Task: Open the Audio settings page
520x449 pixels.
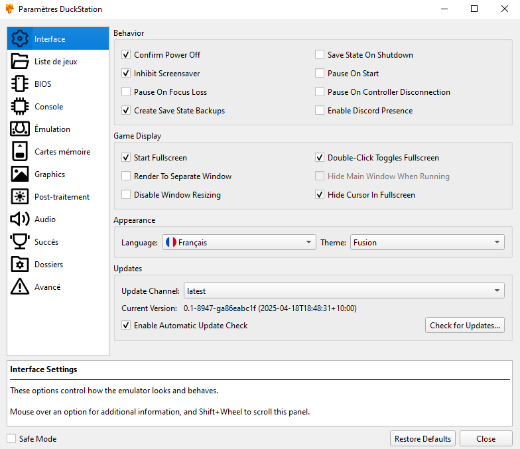Action: tap(58, 219)
